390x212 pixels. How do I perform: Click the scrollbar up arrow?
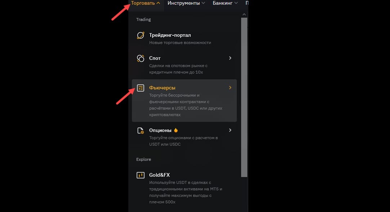tap(244, 14)
